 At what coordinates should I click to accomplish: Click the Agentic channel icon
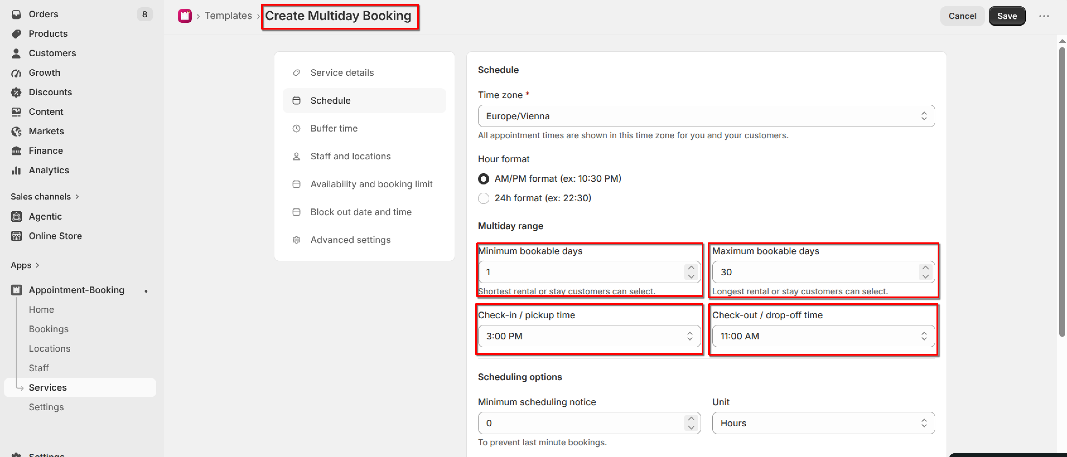coord(16,217)
